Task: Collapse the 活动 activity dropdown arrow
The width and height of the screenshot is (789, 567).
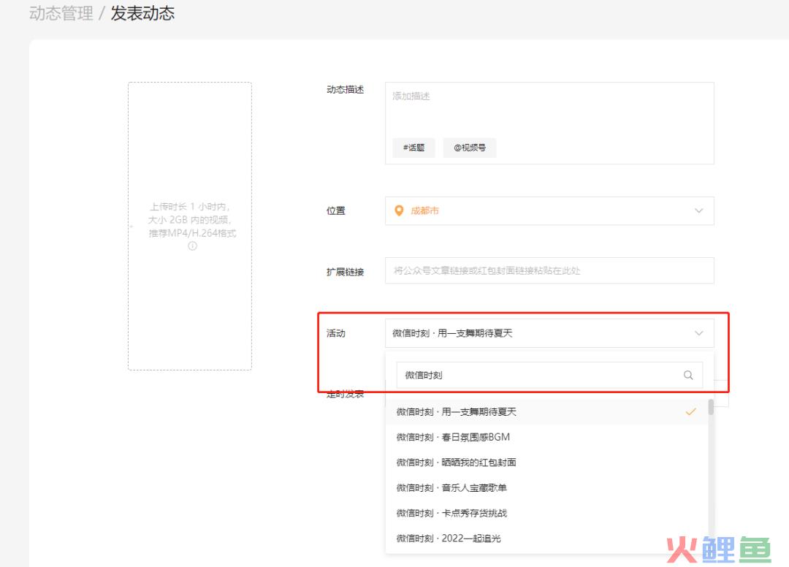Action: click(x=698, y=333)
